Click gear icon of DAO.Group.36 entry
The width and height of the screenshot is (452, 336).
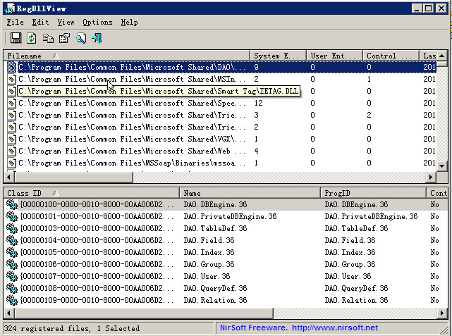tap(12, 264)
